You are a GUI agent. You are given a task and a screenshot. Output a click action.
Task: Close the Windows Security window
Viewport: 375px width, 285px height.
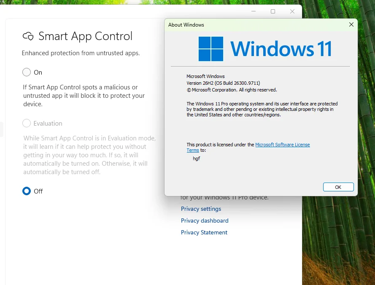pos(292,11)
